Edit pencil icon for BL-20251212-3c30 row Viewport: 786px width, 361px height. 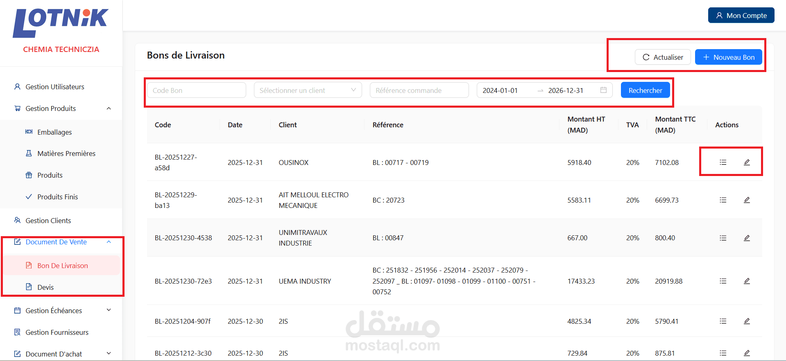tap(747, 353)
